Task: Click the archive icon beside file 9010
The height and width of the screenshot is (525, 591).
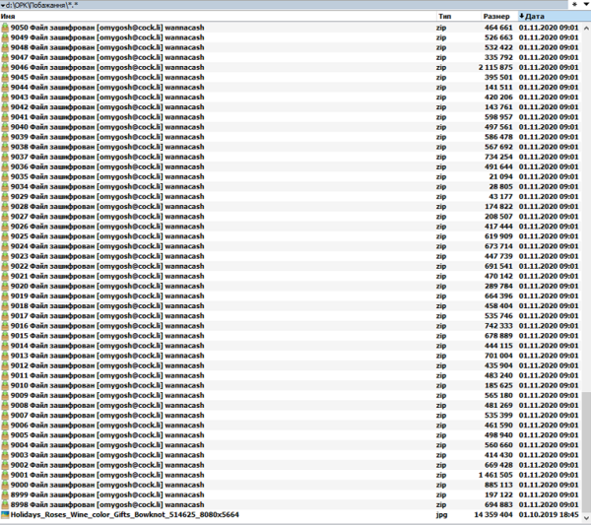Action: click(x=5, y=385)
